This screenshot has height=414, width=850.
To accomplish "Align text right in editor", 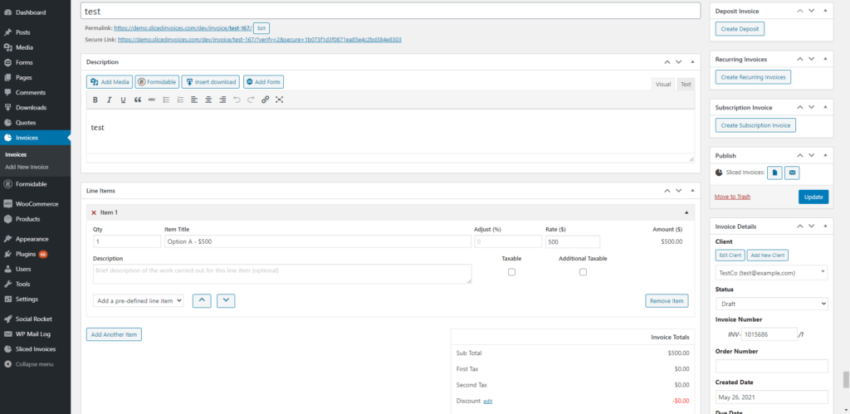I will [222, 100].
